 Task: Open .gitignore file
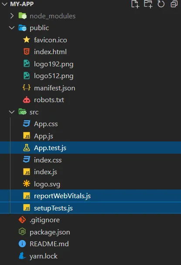44,220
